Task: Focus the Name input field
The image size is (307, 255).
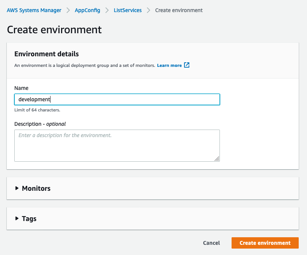Action: coord(117,99)
